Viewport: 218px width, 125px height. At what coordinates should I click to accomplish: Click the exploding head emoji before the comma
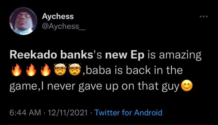[x=75, y=69]
